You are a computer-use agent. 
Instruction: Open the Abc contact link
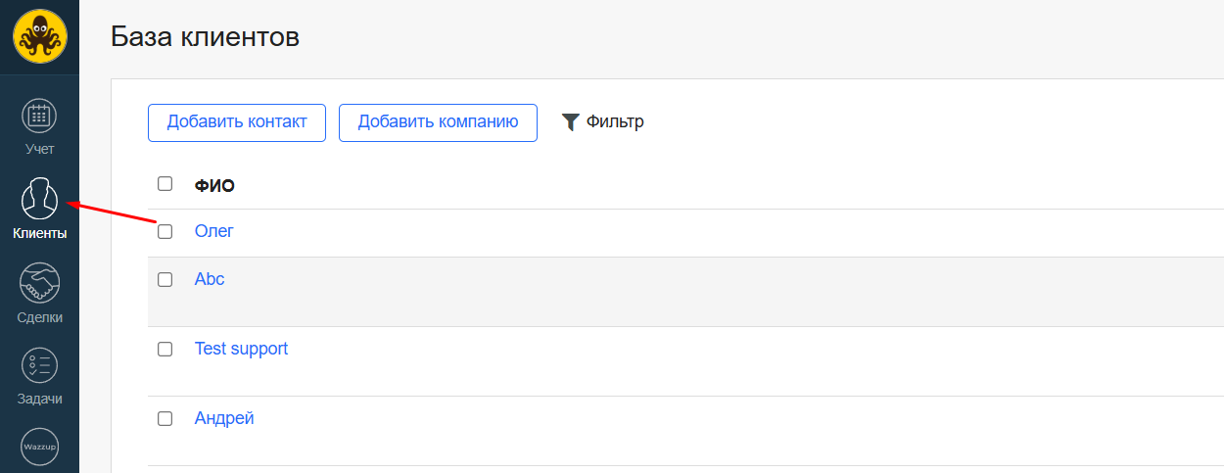(210, 279)
